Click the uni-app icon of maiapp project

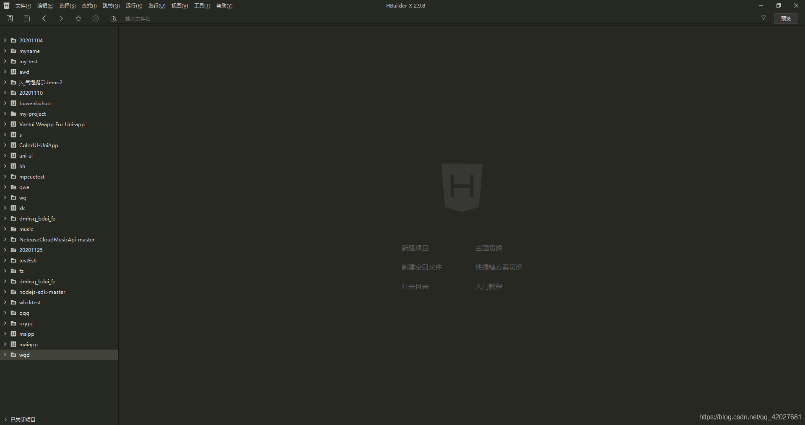pos(13,344)
